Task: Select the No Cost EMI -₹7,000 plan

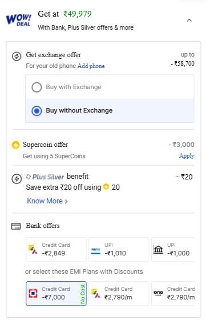Action: pos(56,293)
